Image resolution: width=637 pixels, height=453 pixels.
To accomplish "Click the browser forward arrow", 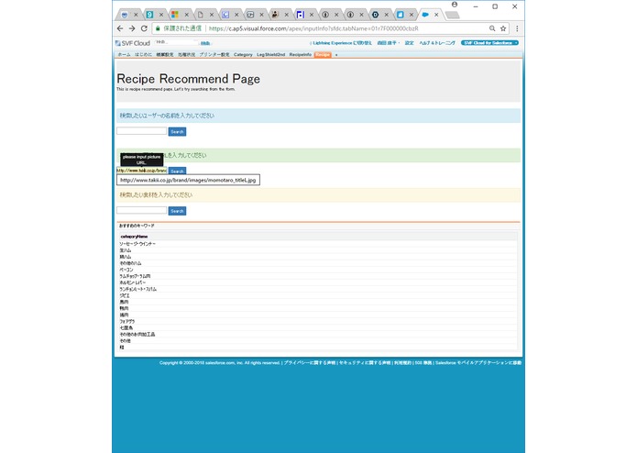I will click(132, 28).
